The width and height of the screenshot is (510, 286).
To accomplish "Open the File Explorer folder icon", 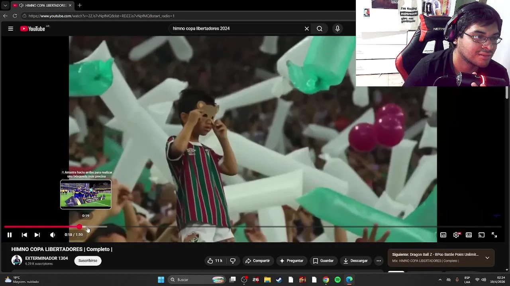I will point(267,280).
